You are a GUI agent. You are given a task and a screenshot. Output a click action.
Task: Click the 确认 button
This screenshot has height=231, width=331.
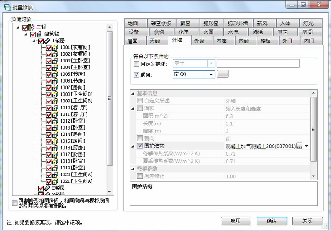272,221
